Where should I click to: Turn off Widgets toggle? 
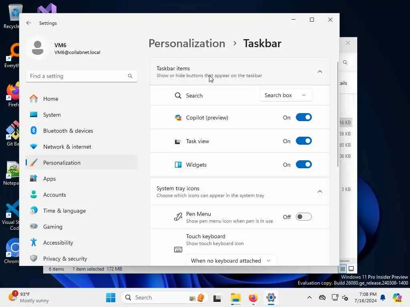pyautogui.click(x=303, y=164)
